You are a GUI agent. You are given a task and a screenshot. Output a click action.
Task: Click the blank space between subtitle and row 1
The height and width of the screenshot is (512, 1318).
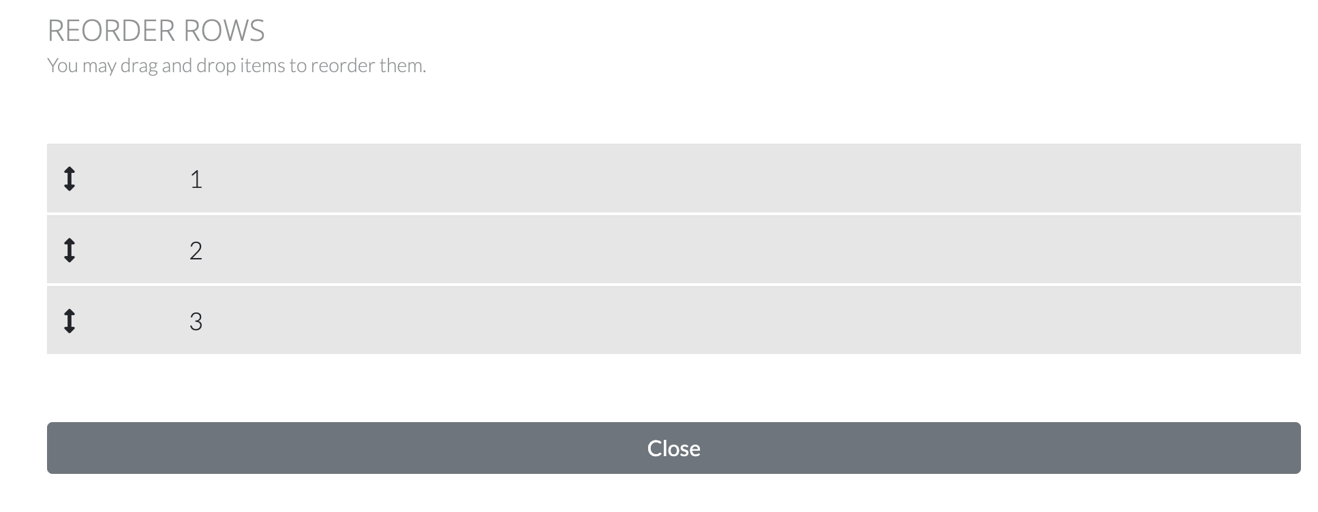coord(673,109)
